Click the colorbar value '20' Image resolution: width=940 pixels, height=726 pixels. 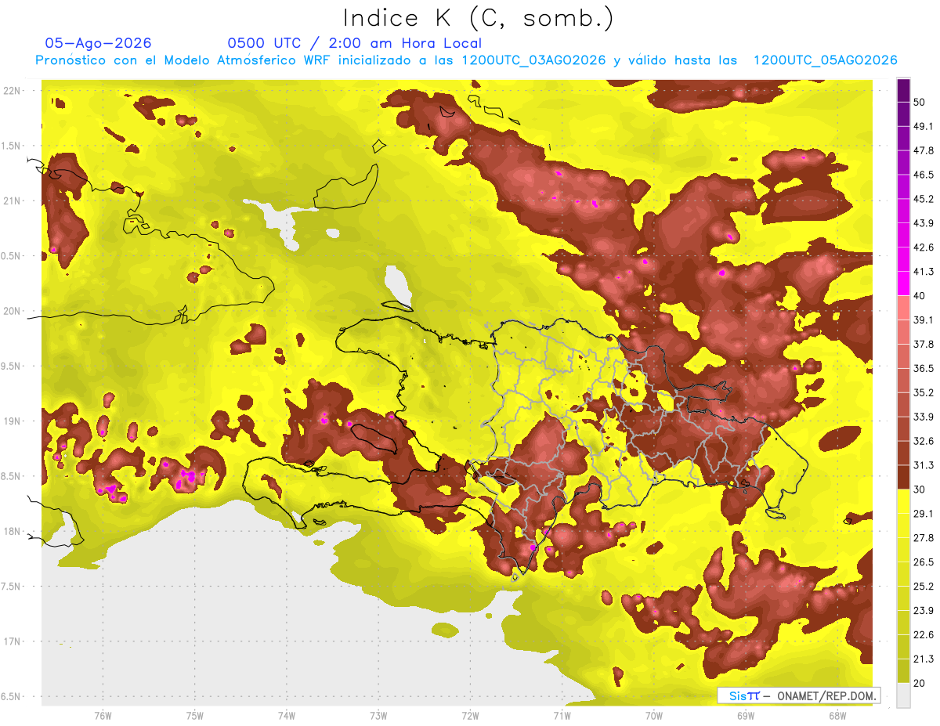pyautogui.click(x=920, y=683)
